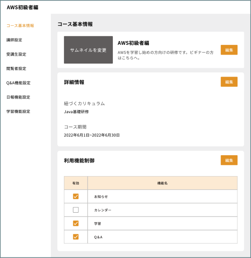
Task: Click the 機能名 column header
Action: click(x=162, y=183)
